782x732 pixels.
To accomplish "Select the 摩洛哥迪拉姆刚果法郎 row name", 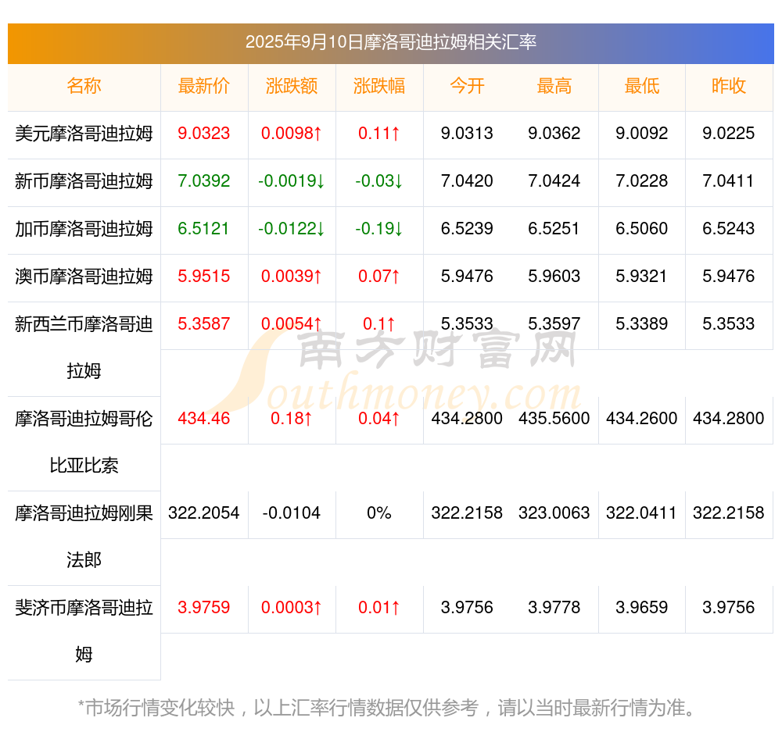I will coord(84,536).
